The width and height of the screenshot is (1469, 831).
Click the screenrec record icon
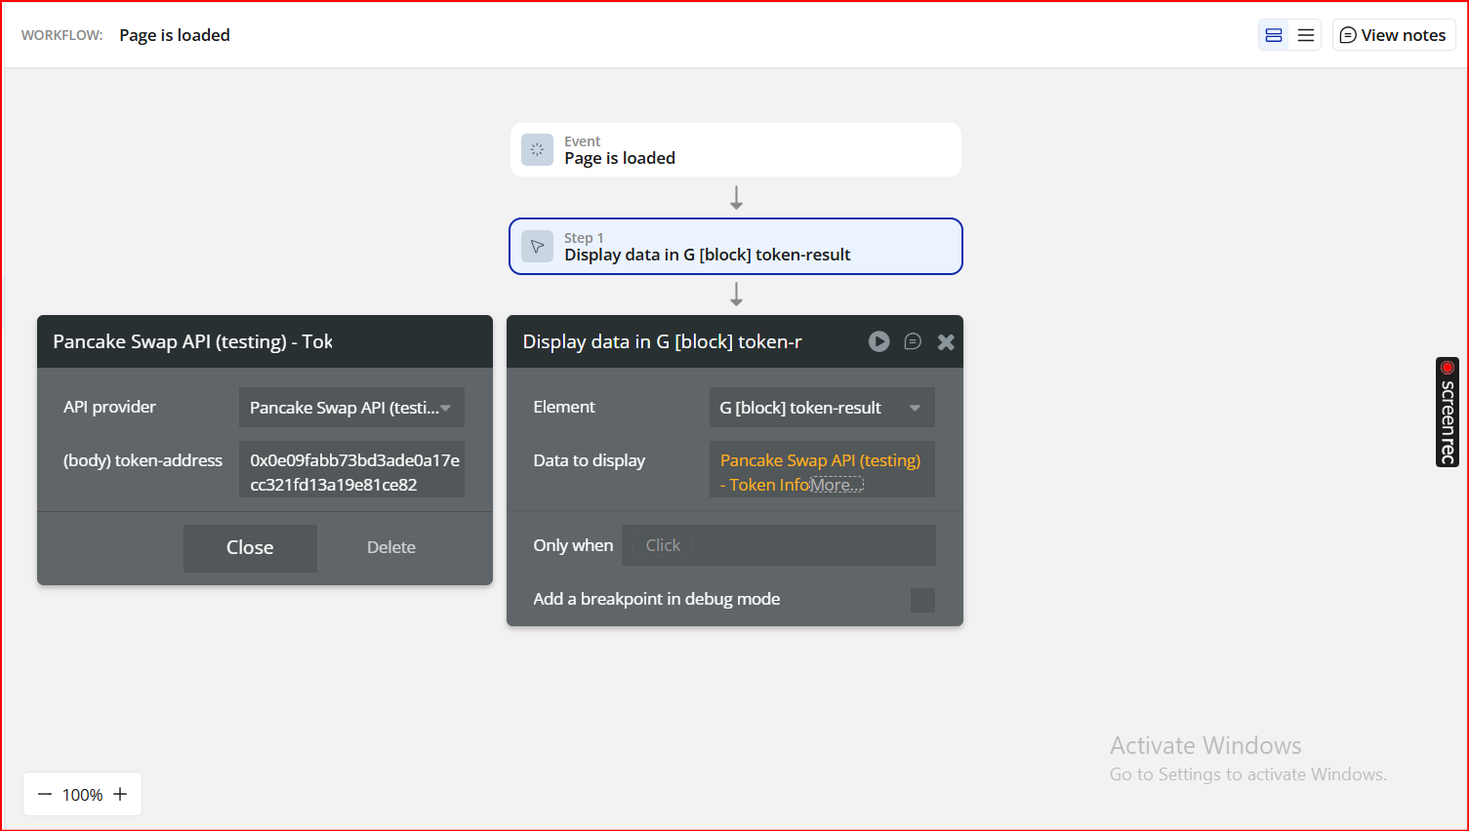click(x=1448, y=368)
